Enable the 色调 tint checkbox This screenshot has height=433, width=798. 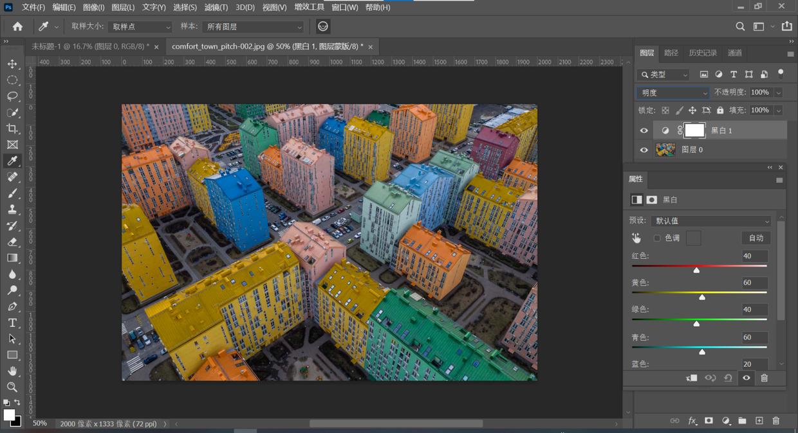click(x=657, y=238)
